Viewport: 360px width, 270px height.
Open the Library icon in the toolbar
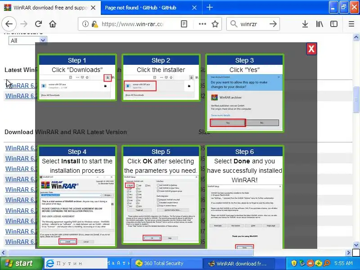click(x=319, y=24)
